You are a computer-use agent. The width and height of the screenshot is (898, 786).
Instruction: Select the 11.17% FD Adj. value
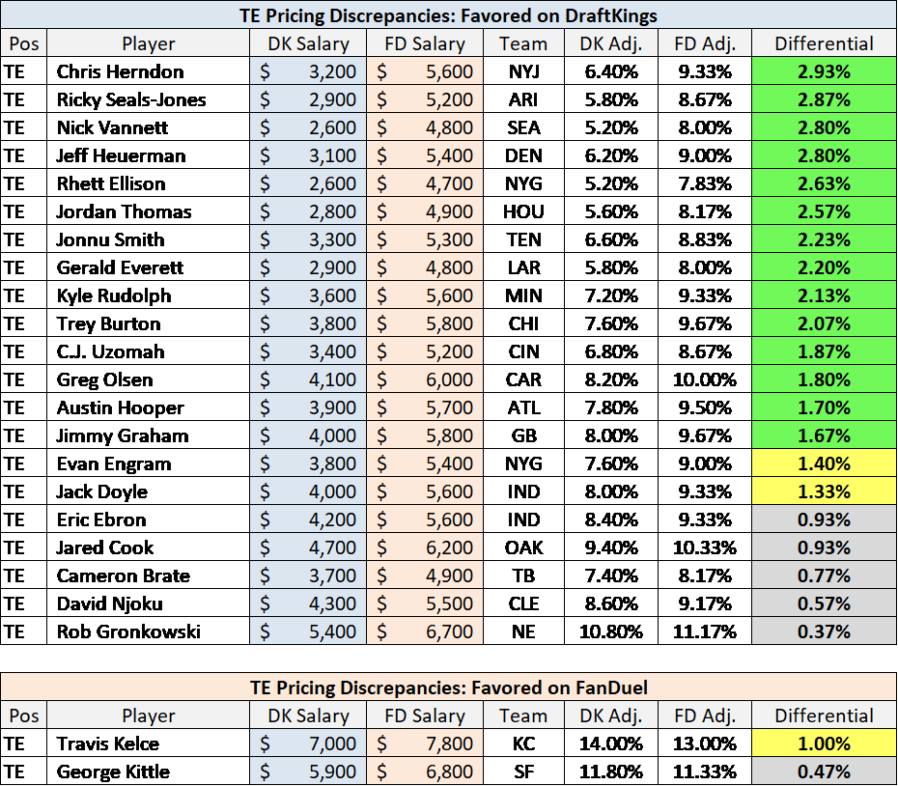(705, 632)
